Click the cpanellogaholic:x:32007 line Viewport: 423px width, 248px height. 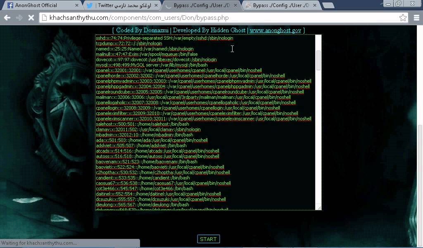coord(196,103)
